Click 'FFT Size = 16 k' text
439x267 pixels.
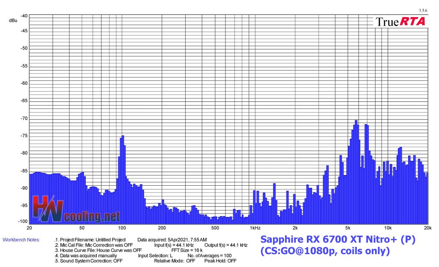pos(187,250)
